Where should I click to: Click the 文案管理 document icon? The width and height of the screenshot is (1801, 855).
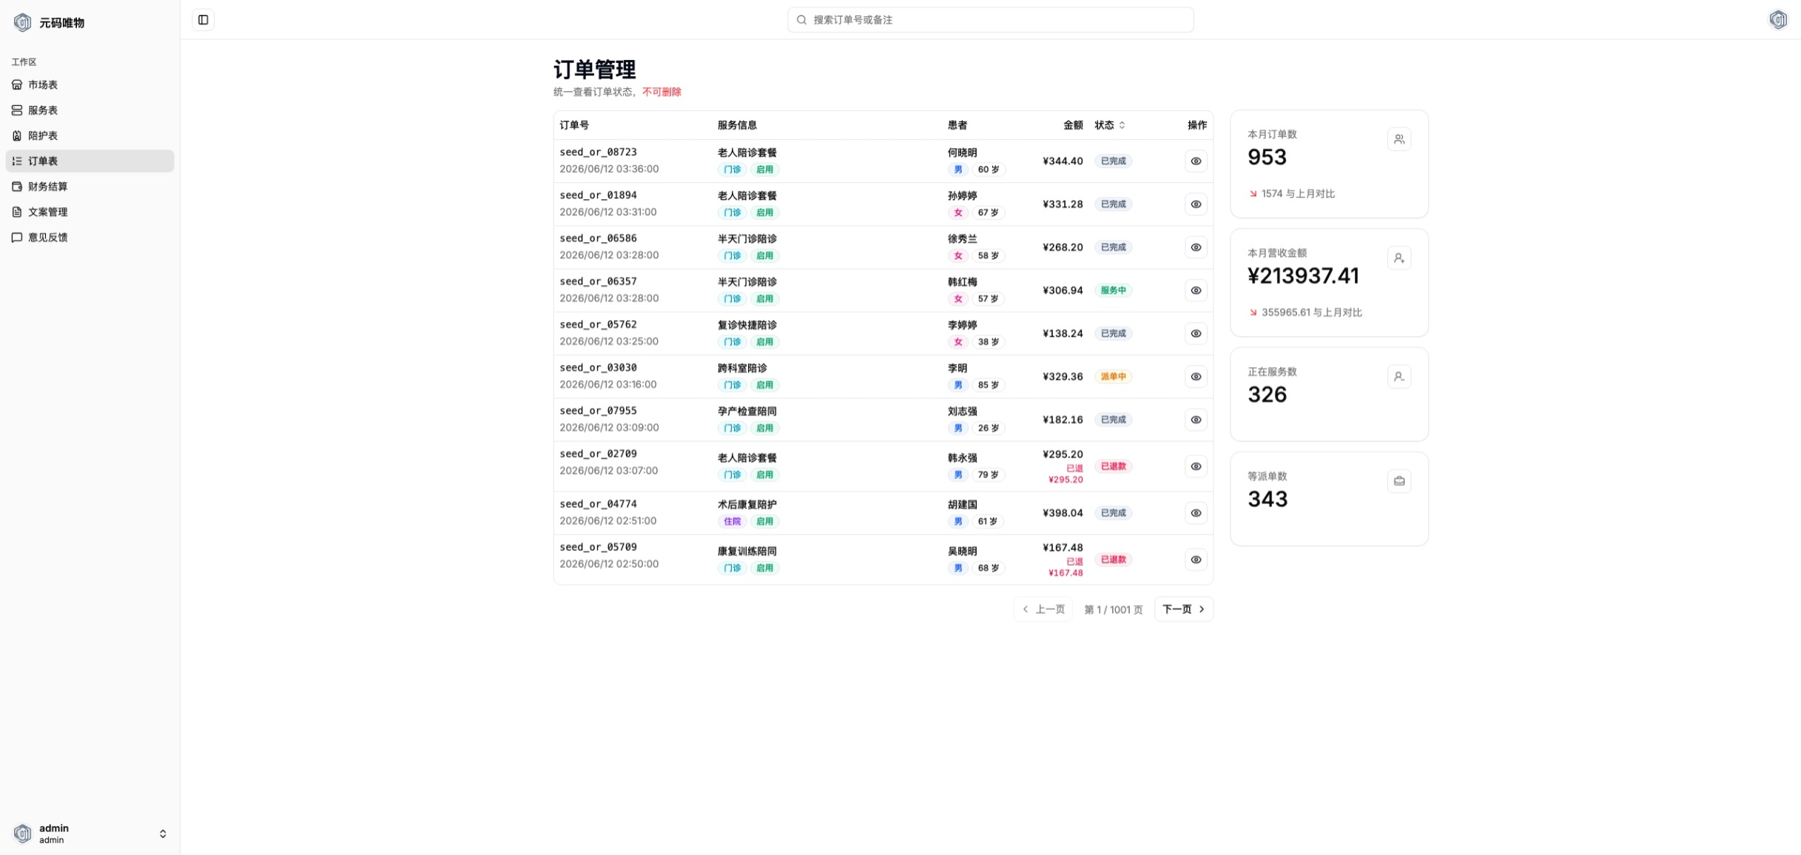(x=17, y=212)
